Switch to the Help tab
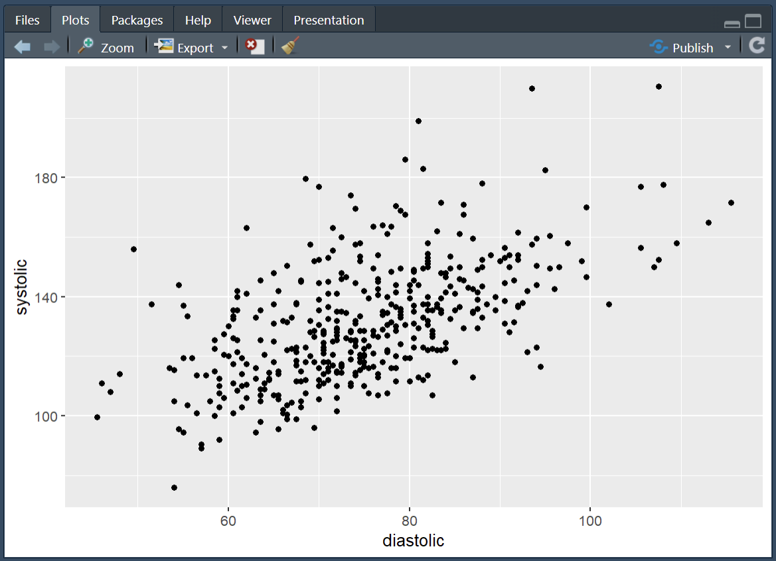 (x=198, y=20)
